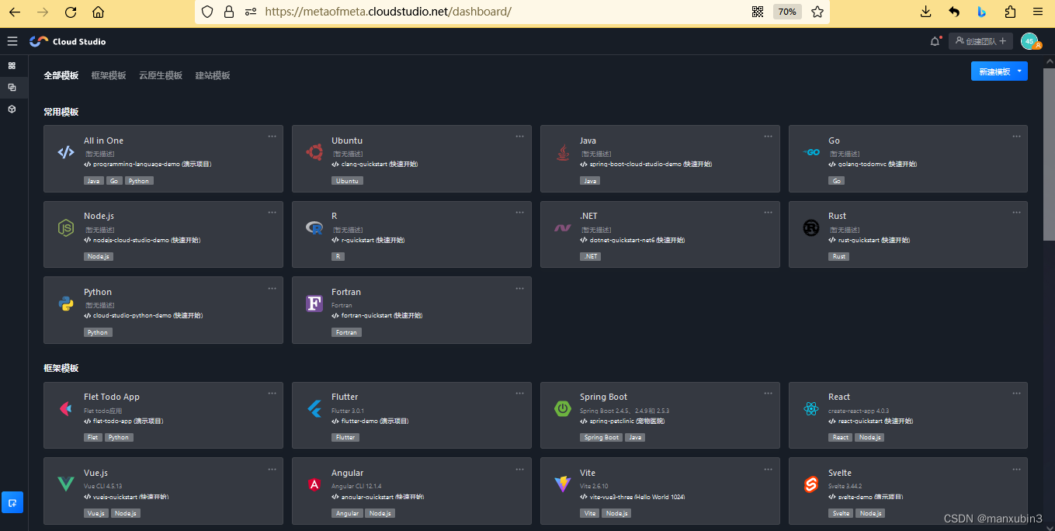Open the more menu on Ubuntu card

click(520, 136)
